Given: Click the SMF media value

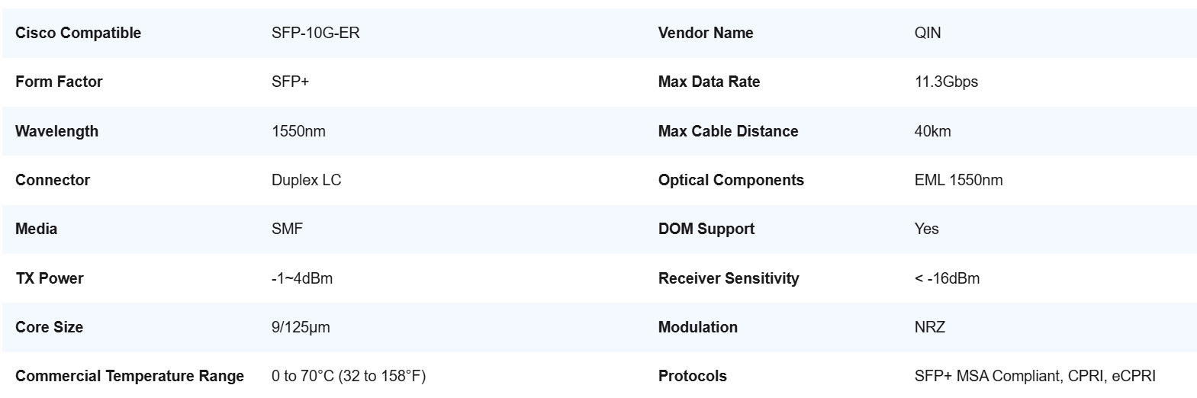Looking at the screenshot, I should (x=287, y=229).
